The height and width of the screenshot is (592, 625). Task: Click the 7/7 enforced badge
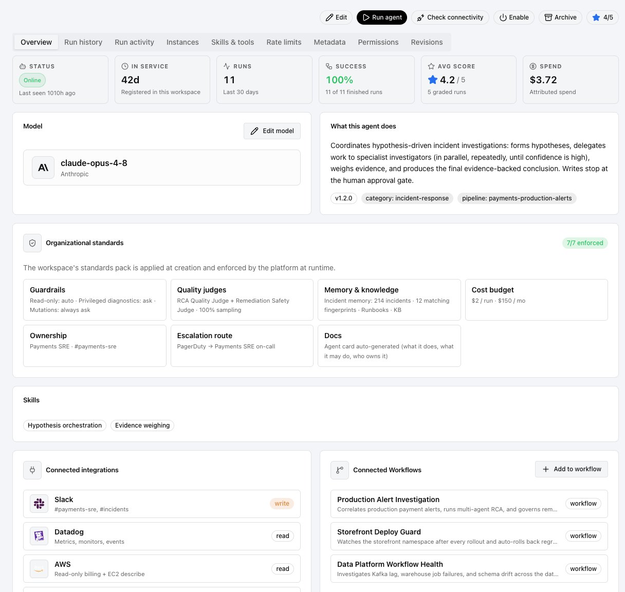coord(585,243)
